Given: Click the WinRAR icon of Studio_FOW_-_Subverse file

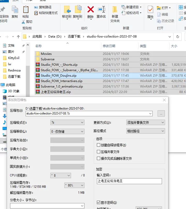Looking at the screenshot, I should point(38,70).
